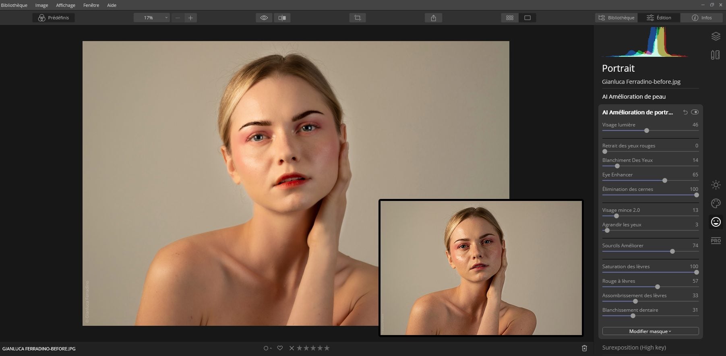This screenshot has width=726, height=356.
Task: Switch to gallery grid view icon
Action: pyautogui.click(x=510, y=18)
